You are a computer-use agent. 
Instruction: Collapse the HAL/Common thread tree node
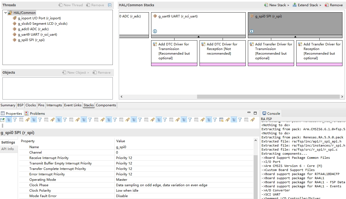coord(6,13)
